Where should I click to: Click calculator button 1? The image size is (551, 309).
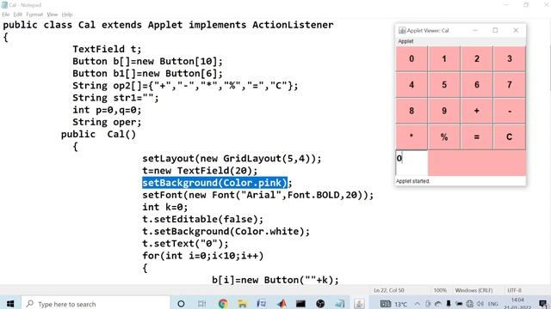click(x=444, y=59)
